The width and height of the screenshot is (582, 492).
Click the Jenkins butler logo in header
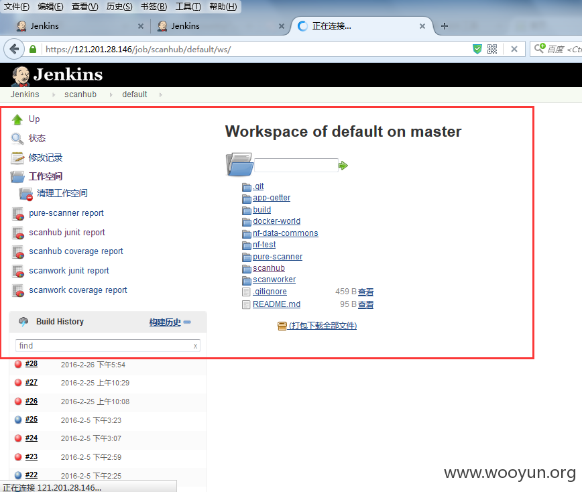click(x=20, y=76)
